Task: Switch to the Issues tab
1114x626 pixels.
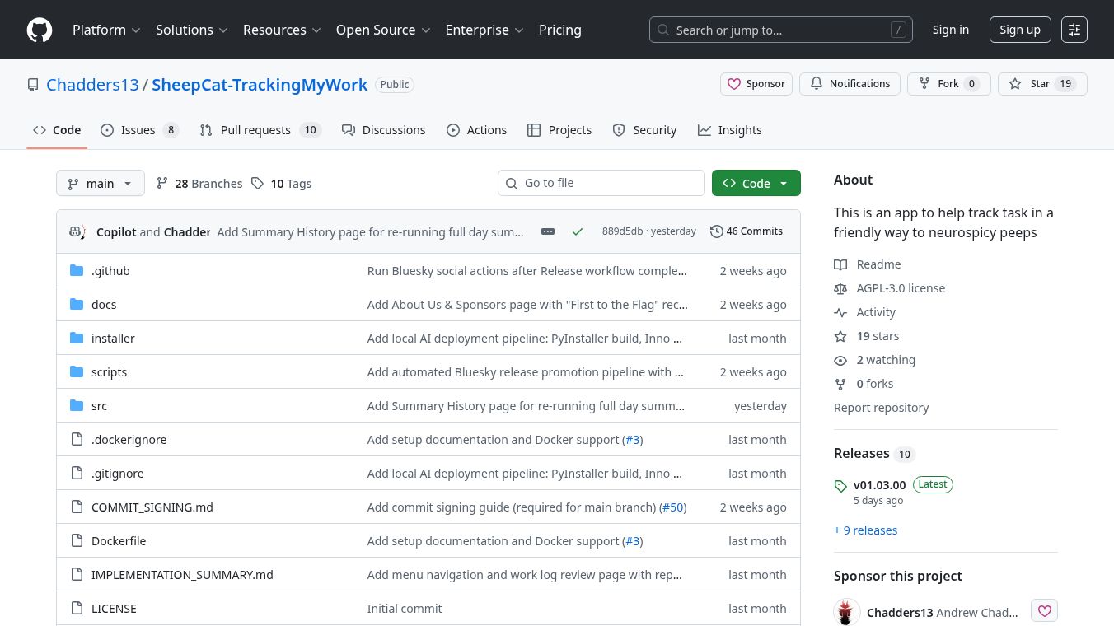Action: click(x=138, y=130)
